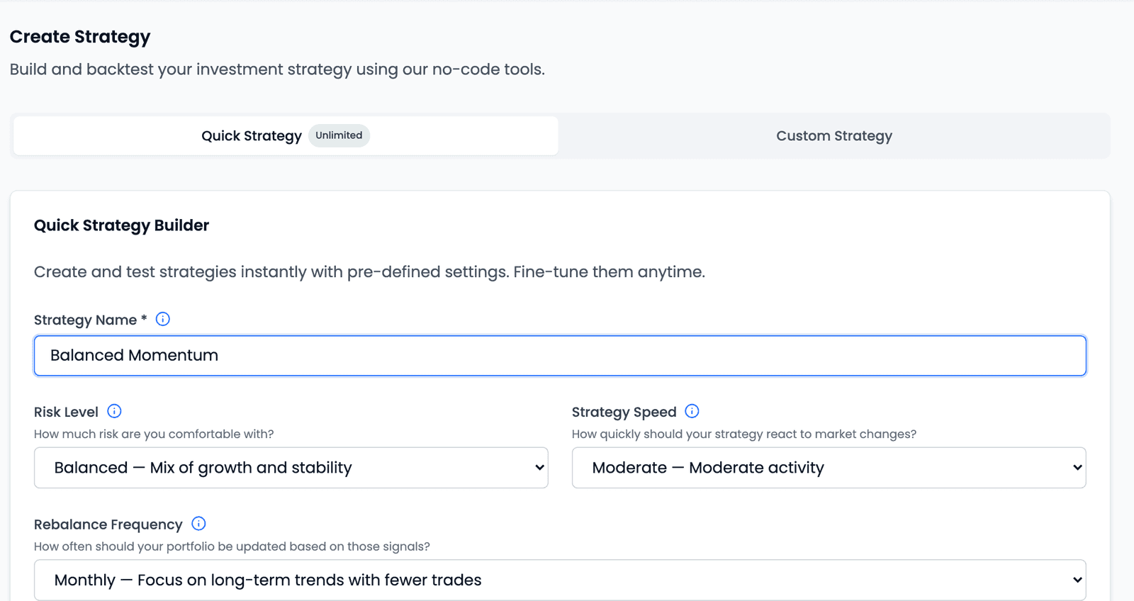Click the 'Create and test strategies instantly' description

(369, 272)
